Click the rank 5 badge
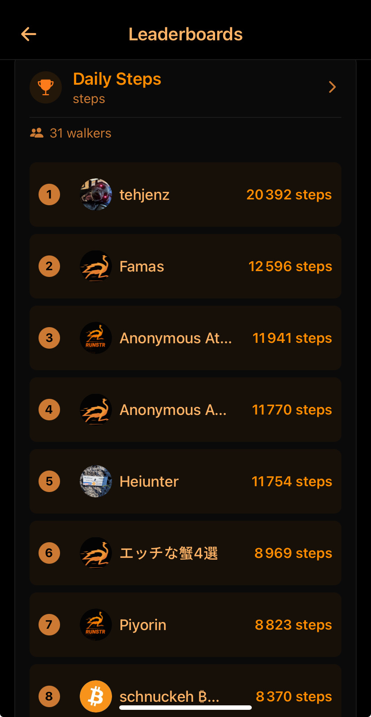The height and width of the screenshot is (717, 371). tap(49, 481)
